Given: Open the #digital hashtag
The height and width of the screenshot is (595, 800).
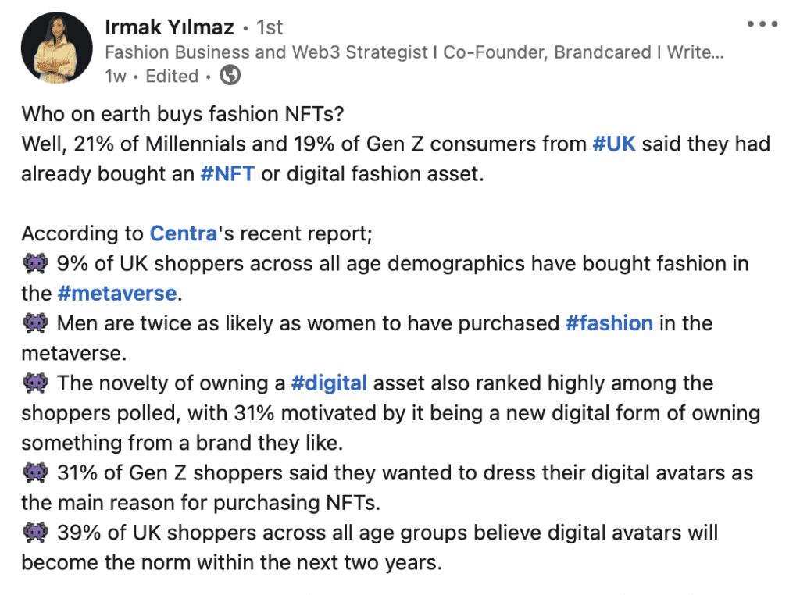Looking at the screenshot, I should [329, 383].
